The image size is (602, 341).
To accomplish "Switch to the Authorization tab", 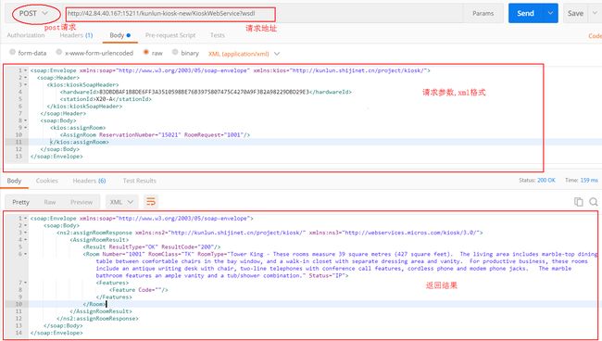I will coord(26,35).
